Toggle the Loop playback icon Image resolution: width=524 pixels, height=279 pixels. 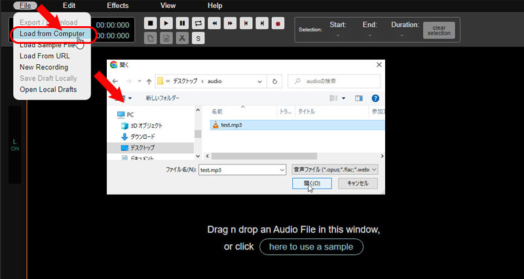198,23
